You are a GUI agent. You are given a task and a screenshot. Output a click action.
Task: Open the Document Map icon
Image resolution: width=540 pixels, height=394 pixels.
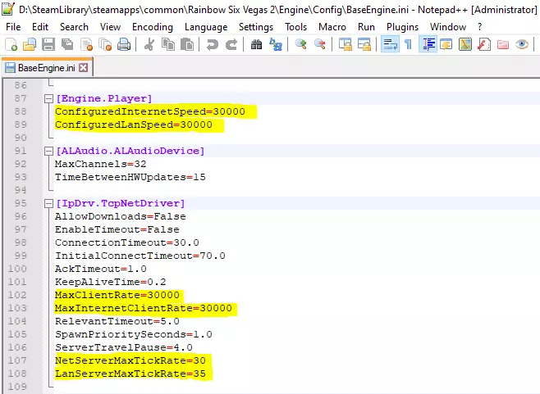pos(465,44)
